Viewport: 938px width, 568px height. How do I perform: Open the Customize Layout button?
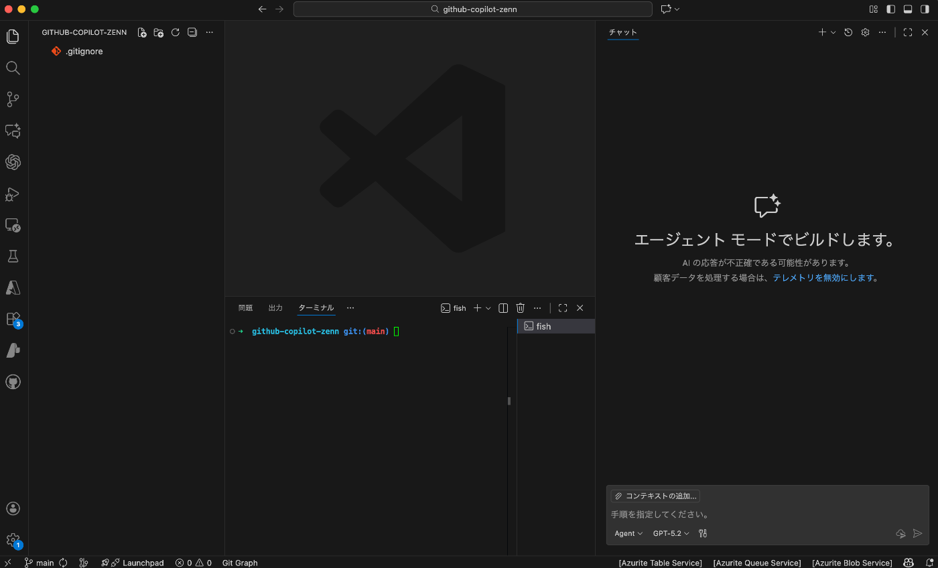tap(874, 9)
